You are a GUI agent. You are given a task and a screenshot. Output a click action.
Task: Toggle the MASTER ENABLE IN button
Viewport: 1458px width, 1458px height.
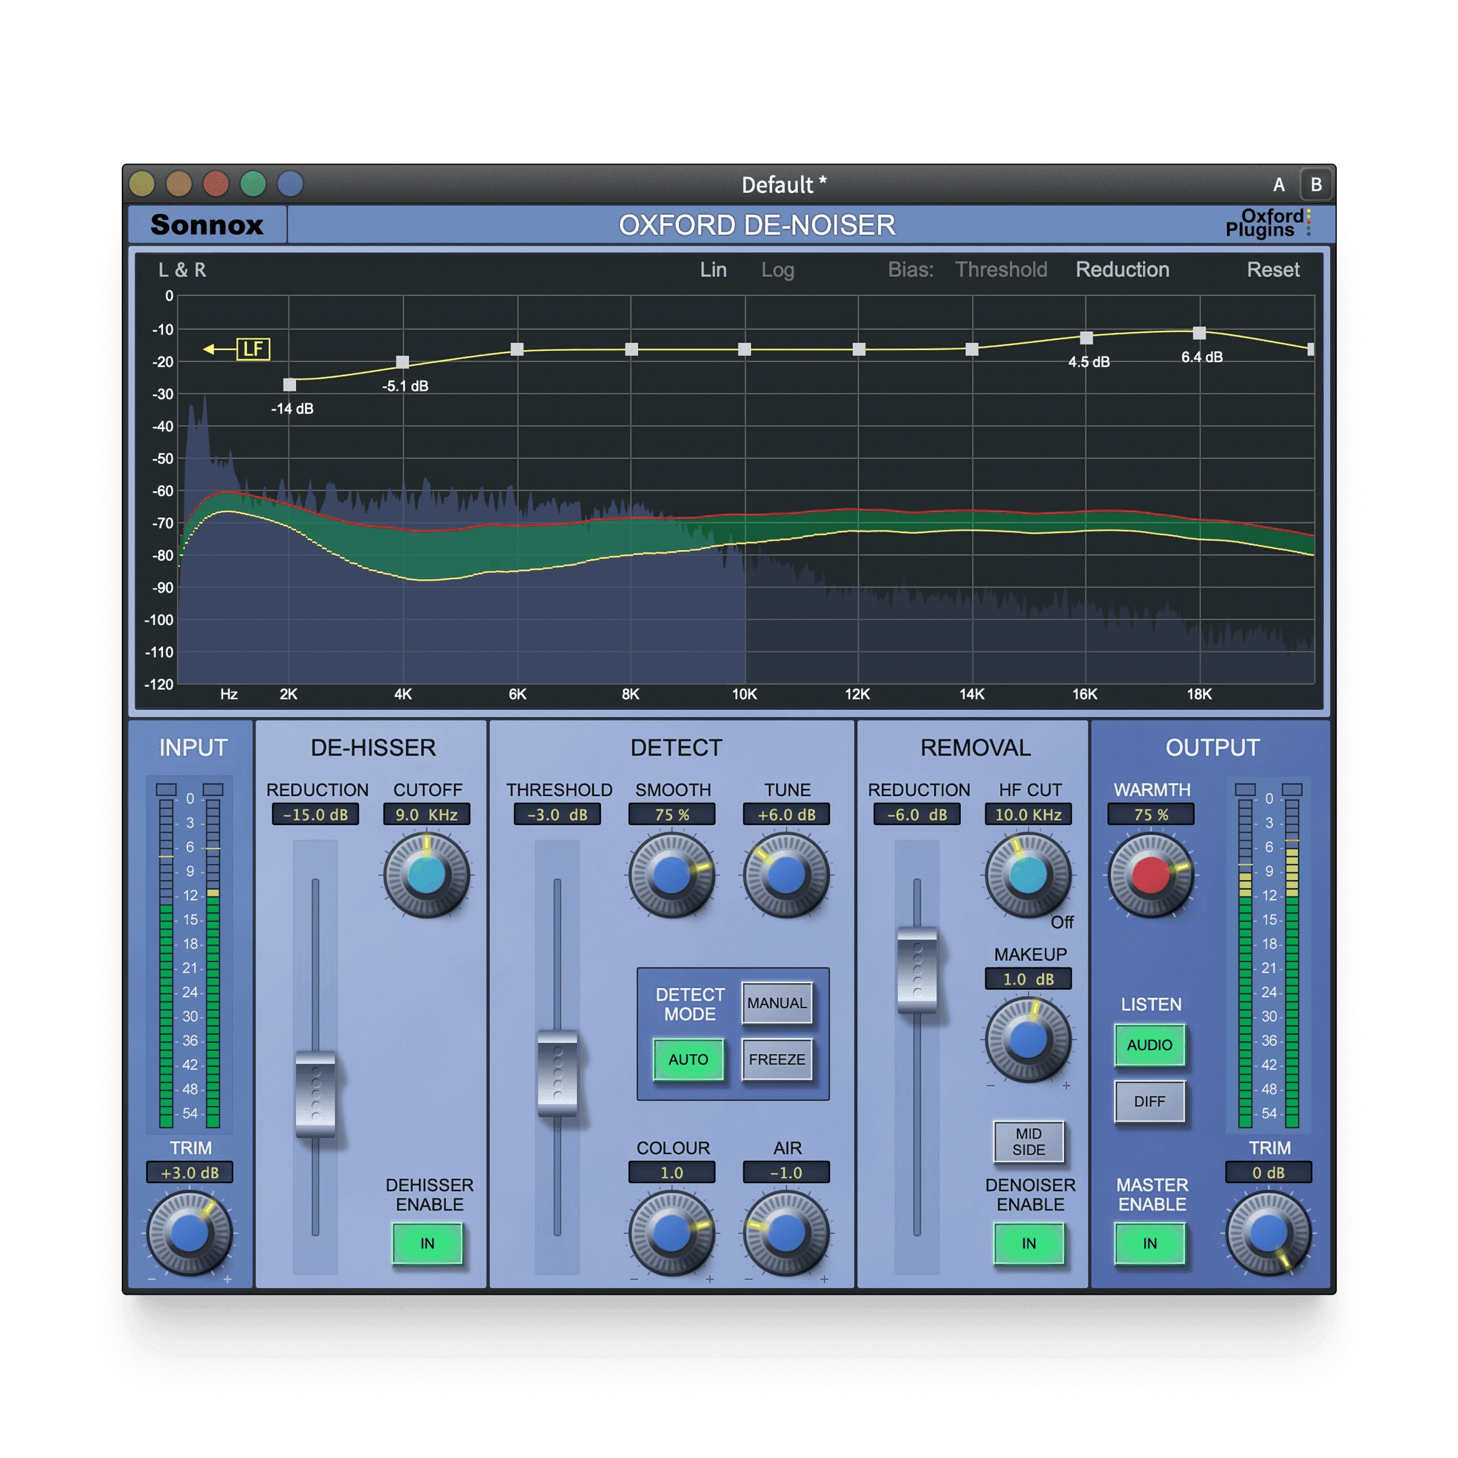pos(1149,1243)
